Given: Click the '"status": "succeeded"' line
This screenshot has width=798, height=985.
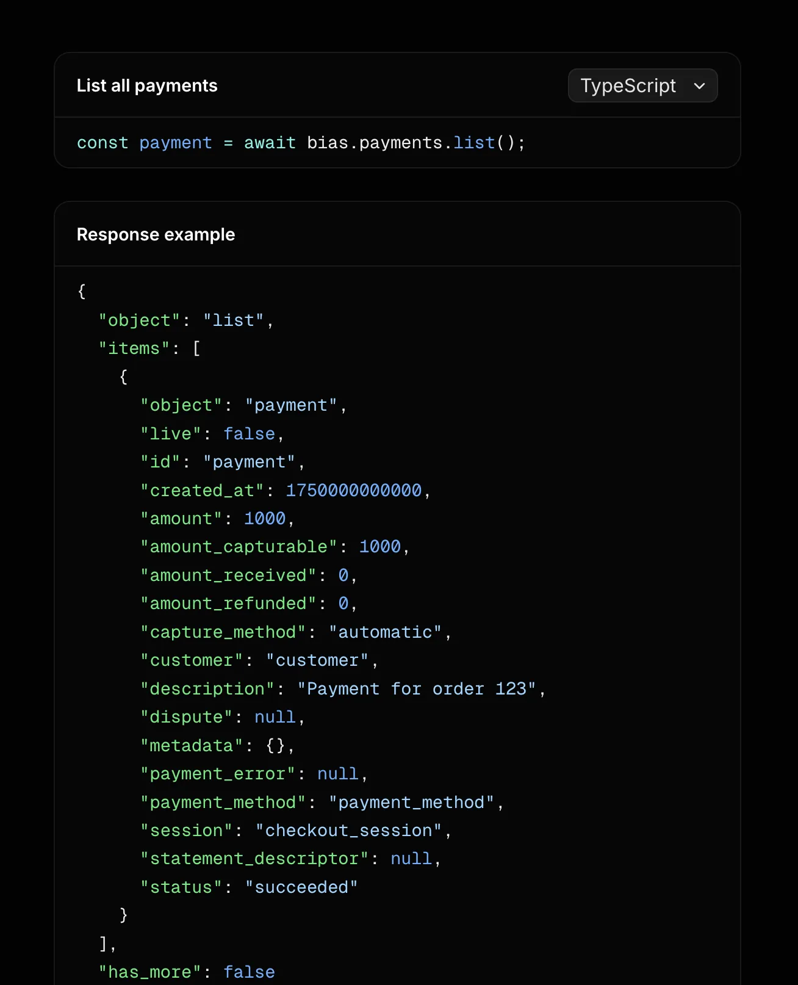Looking at the screenshot, I should [x=249, y=887].
